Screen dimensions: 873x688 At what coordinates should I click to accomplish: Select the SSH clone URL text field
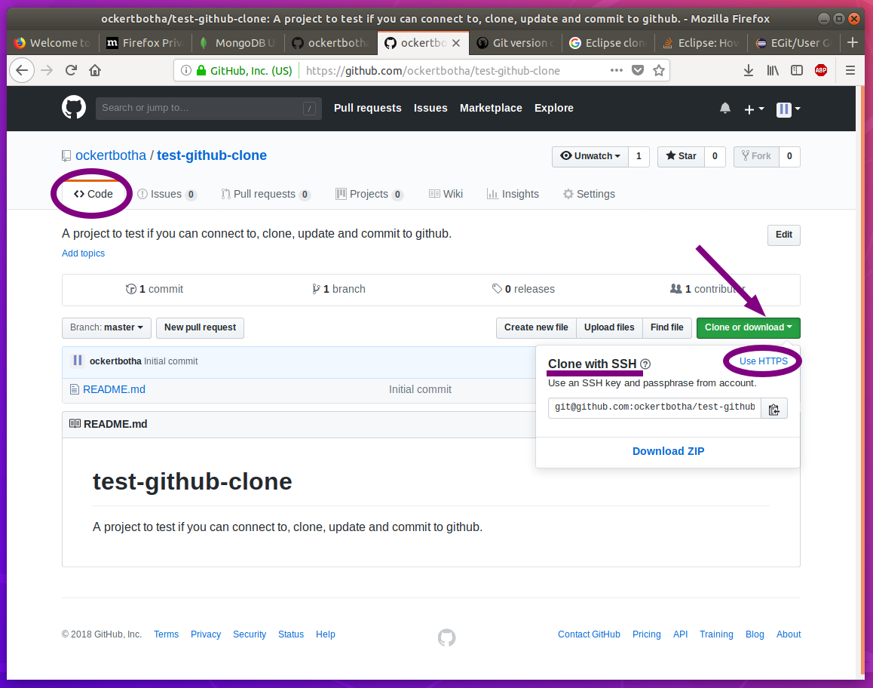(654, 408)
